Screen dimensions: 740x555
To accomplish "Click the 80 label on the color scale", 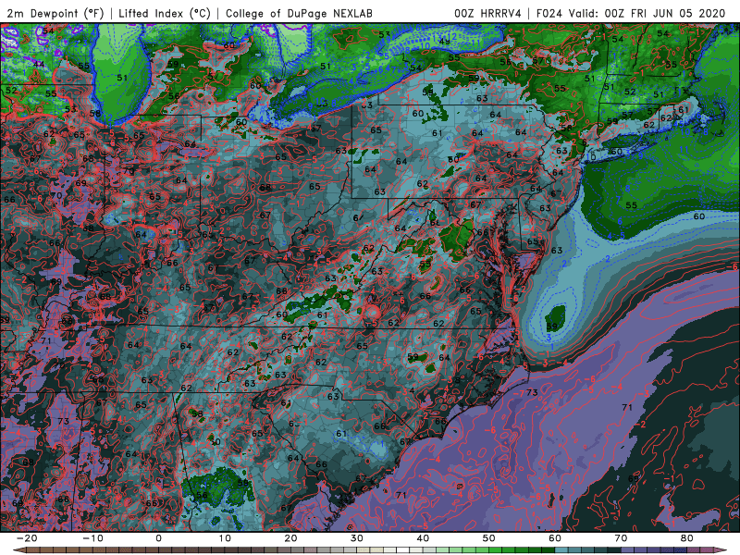I will coord(687,538).
